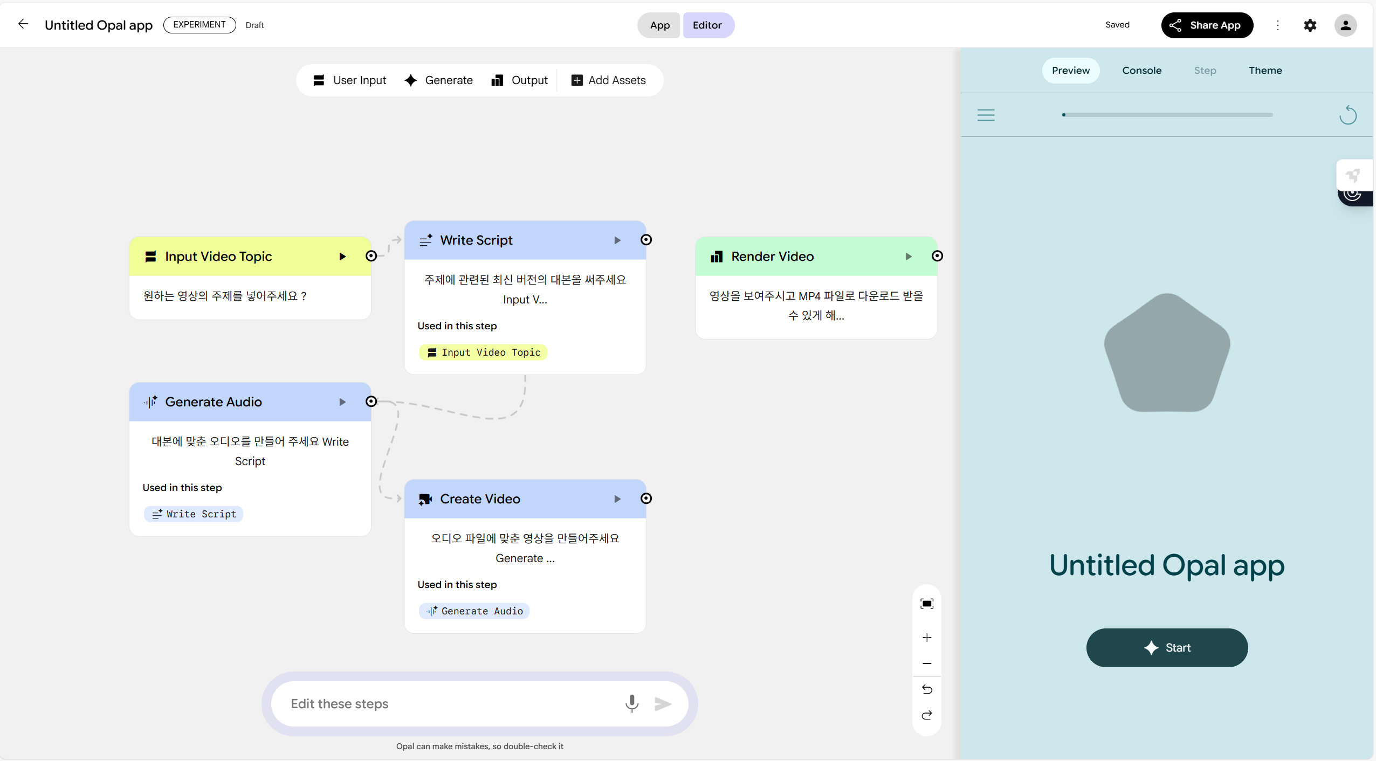Expand the preview hamburger menu
1376x761 pixels.
pyautogui.click(x=986, y=115)
